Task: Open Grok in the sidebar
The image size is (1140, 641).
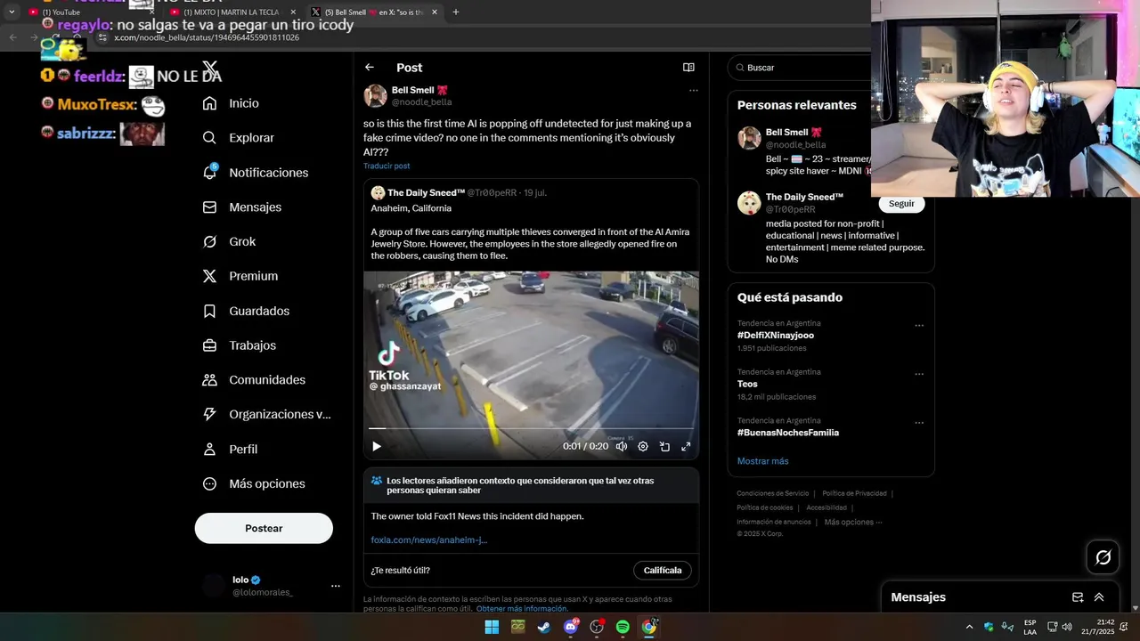Action: click(x=229, y=241)
